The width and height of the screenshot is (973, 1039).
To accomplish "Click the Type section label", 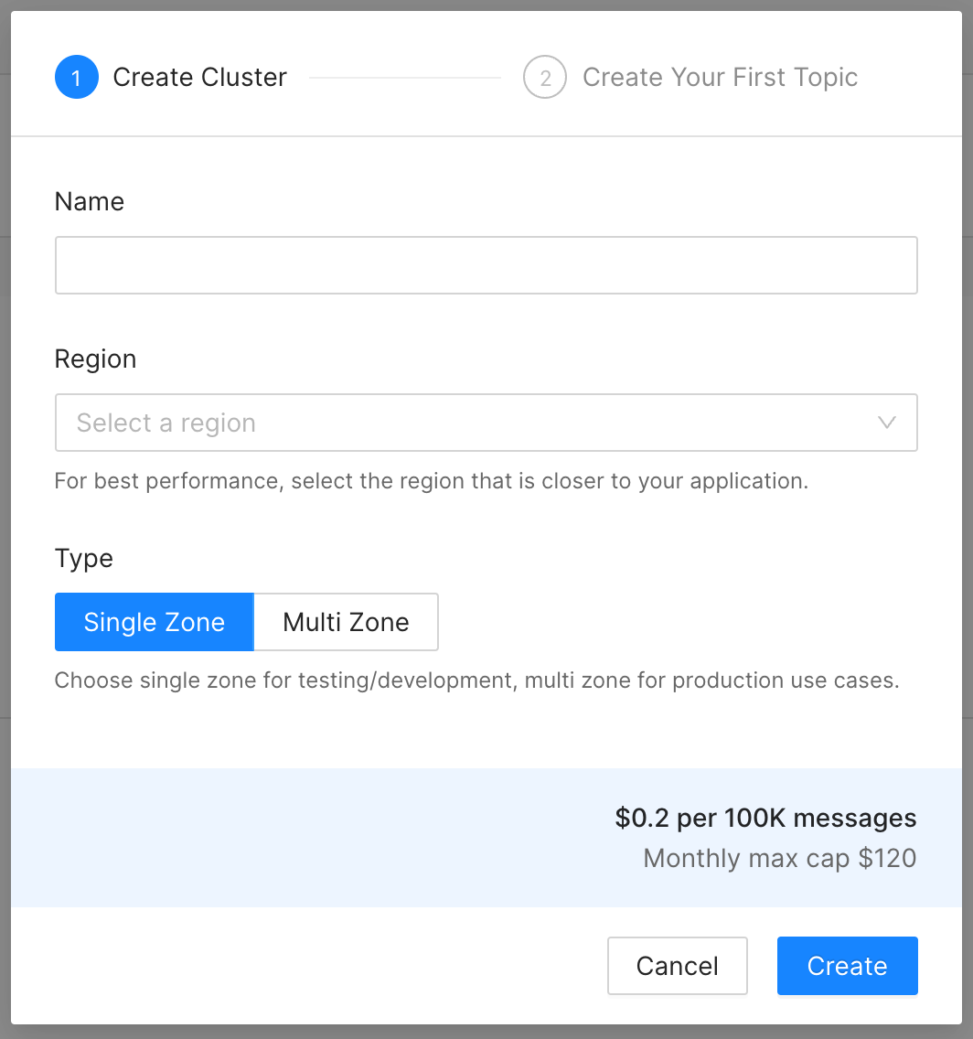I will [x=84, y=558].
